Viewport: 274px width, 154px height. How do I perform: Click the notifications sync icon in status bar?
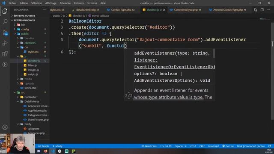point(269,146)
